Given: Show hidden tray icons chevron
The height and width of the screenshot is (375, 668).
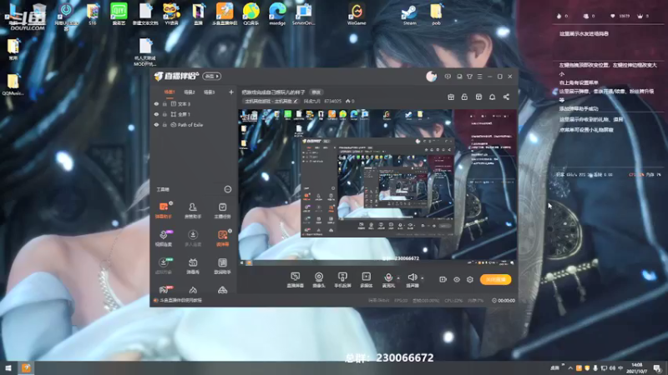Looking at the screenshot, I should 570,368.
